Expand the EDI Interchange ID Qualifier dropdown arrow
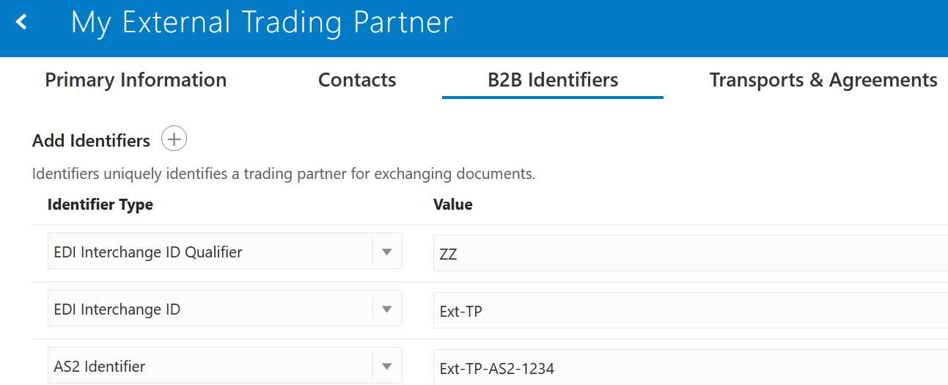Screen dimensions: 948x385 click(387, 252)
